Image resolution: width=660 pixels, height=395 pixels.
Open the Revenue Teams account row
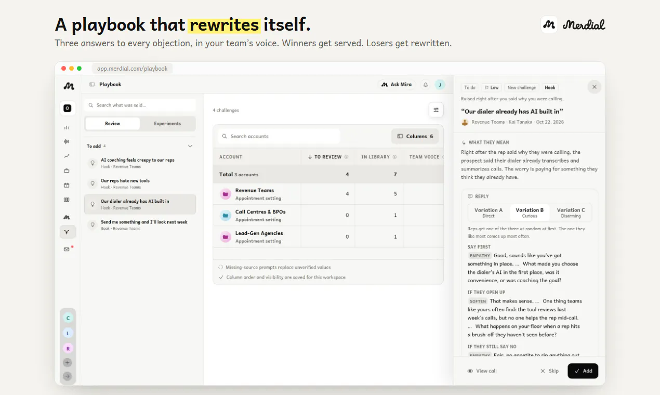328,194
